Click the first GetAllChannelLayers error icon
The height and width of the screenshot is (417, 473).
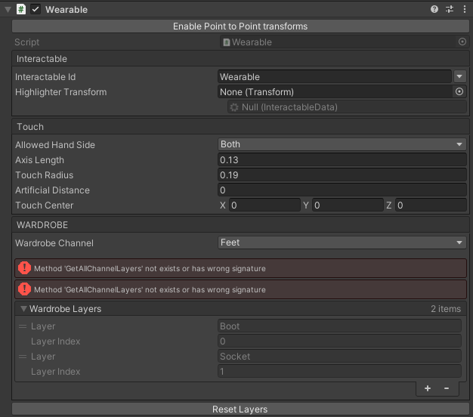tap(24, 268)
